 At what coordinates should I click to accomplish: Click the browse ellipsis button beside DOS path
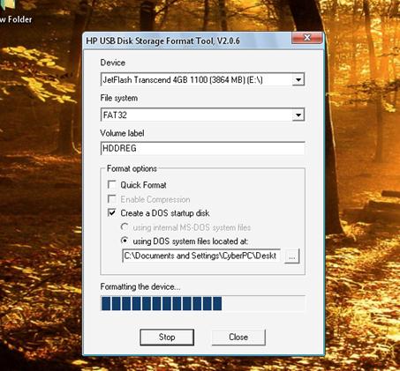[x=291, y=256]
